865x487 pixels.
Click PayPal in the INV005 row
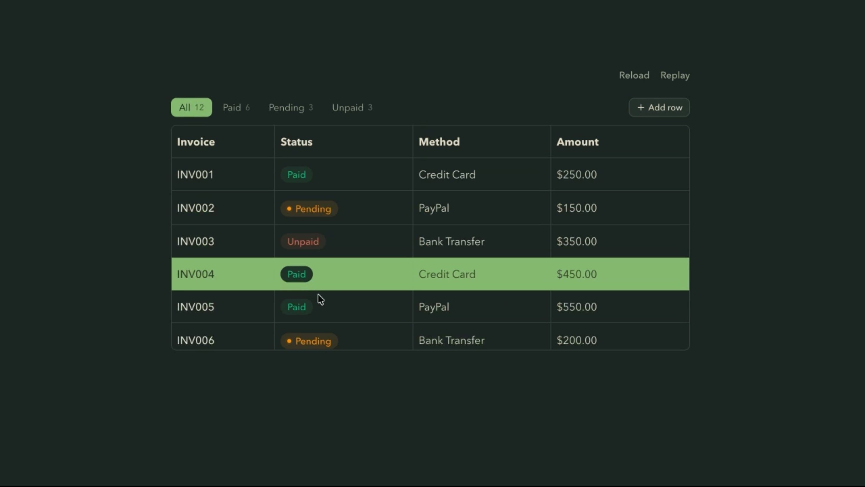coord(434,307)
